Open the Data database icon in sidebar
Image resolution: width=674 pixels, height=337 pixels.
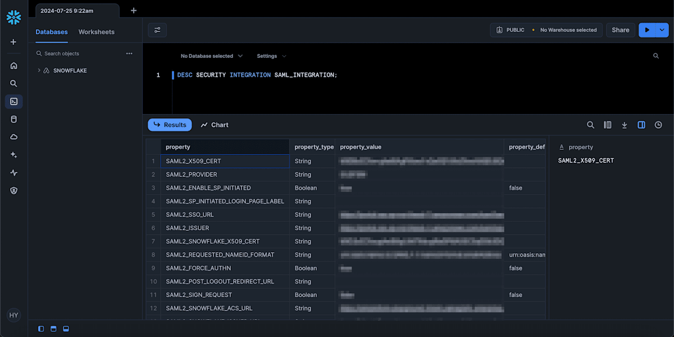point(13,119)
